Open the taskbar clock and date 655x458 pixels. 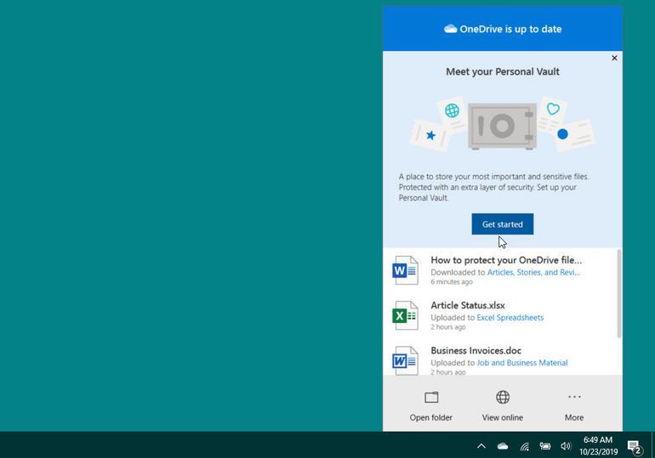[598, 445]
